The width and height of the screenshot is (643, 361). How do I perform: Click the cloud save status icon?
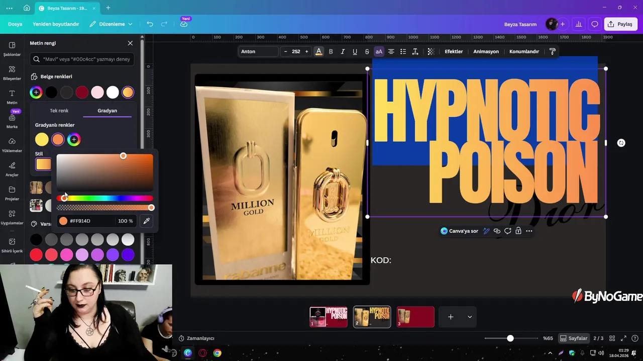(x=184, y=24)
